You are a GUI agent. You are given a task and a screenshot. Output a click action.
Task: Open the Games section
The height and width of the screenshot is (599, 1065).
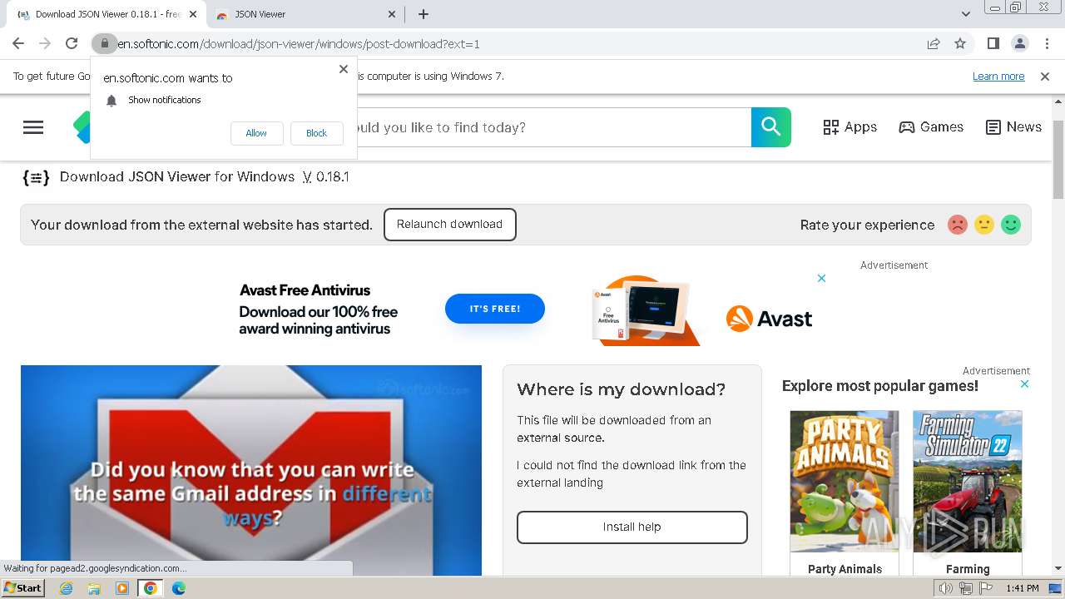(931, 127)
